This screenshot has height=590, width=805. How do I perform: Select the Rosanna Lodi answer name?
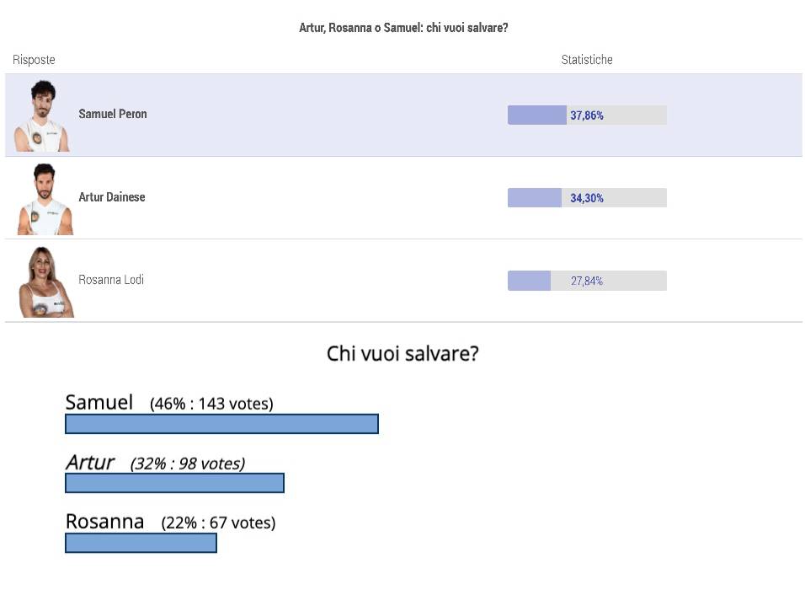pyautogui.click(x=111, y=280)
